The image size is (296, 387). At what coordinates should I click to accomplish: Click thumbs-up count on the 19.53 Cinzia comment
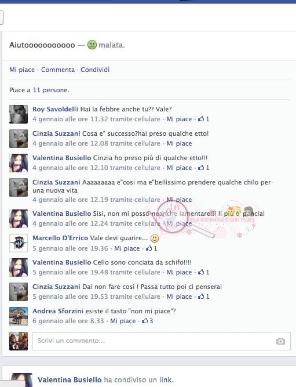203,296
